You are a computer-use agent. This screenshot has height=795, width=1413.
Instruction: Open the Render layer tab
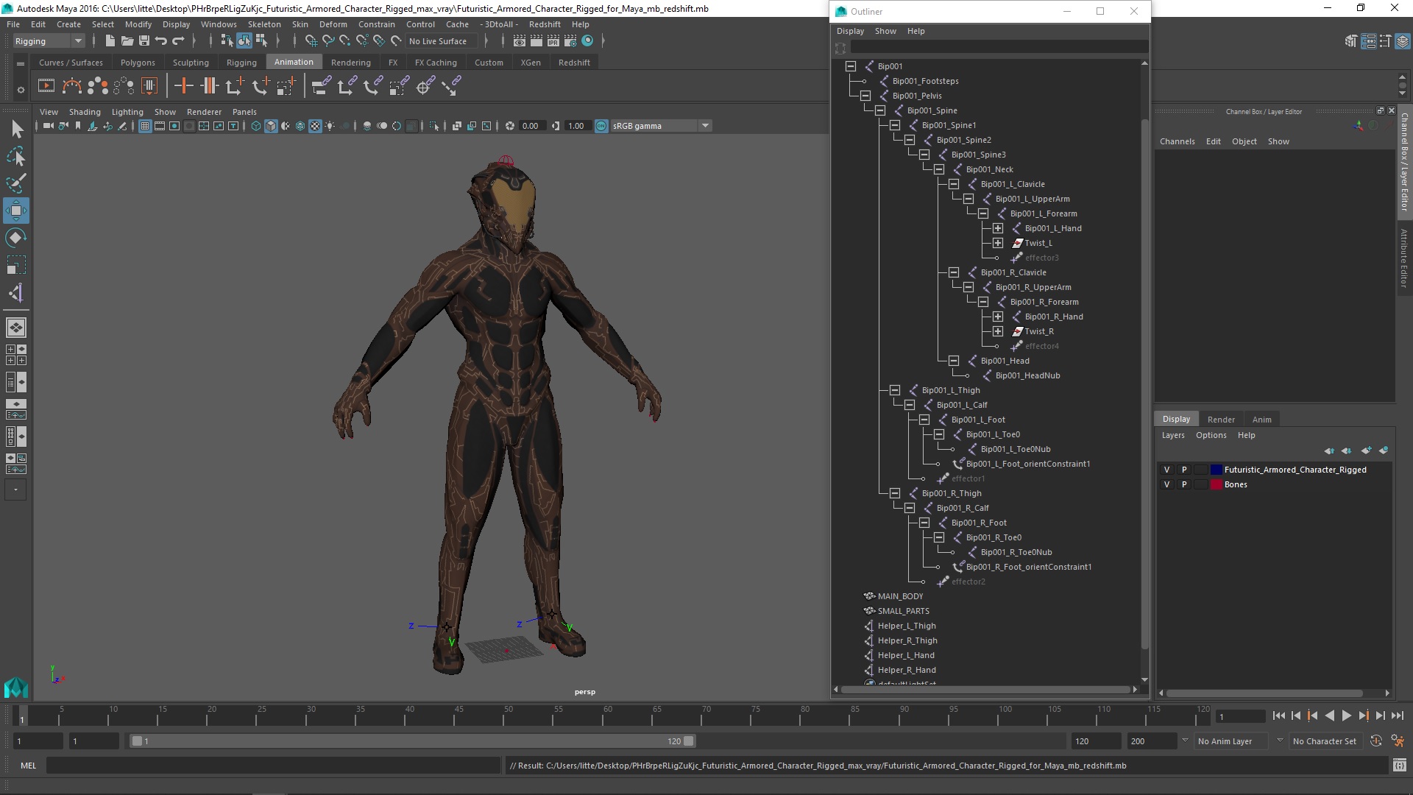tap(1221, 419)
